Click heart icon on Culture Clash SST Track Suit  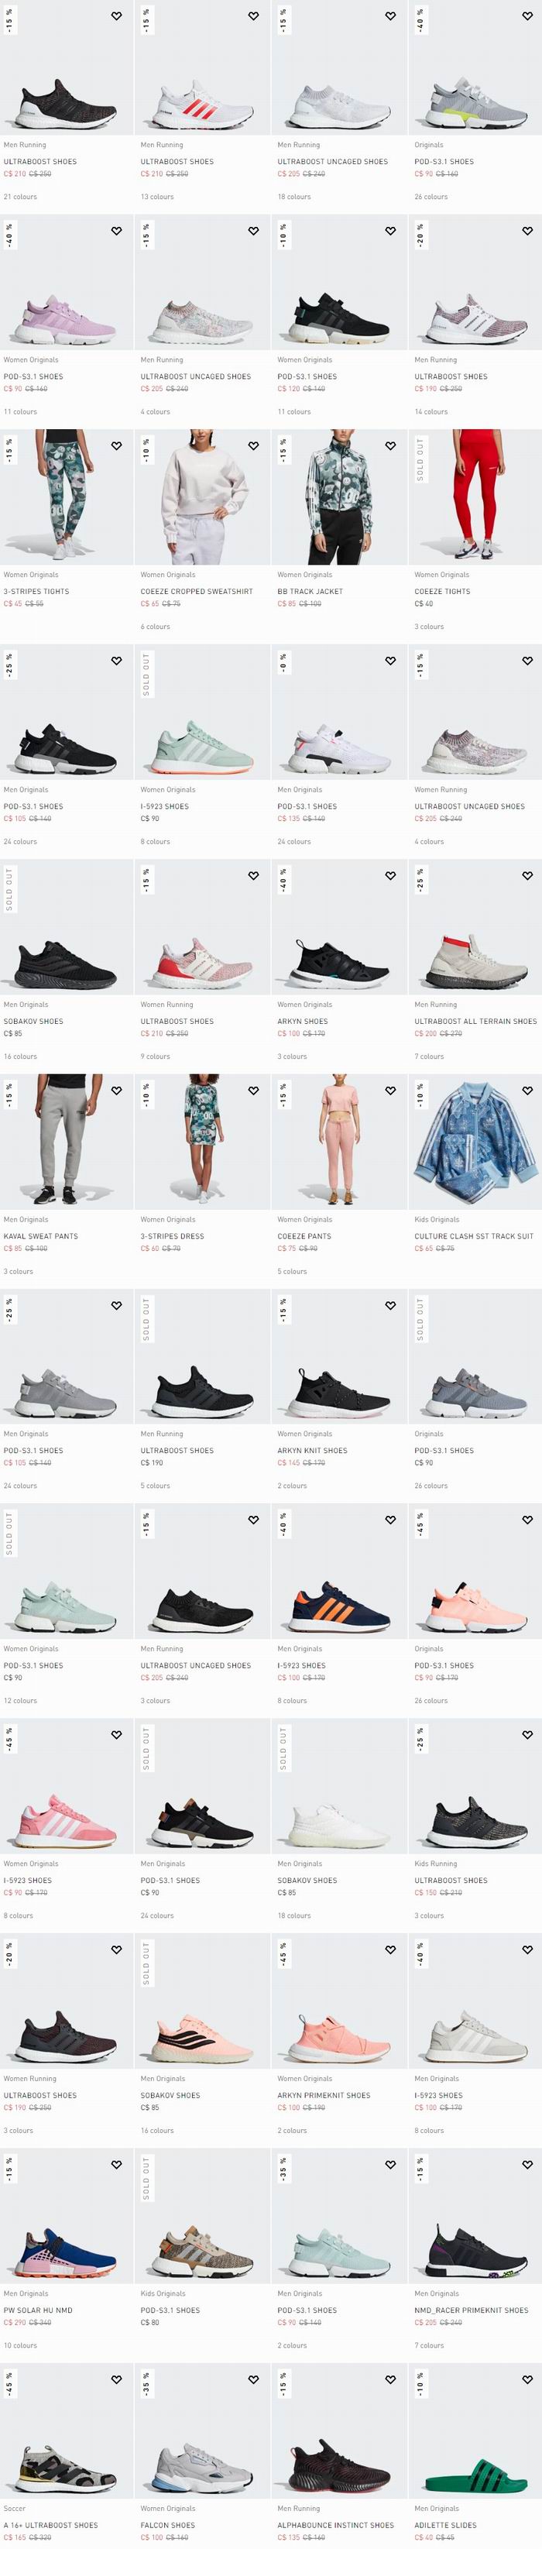point(527,1090)
